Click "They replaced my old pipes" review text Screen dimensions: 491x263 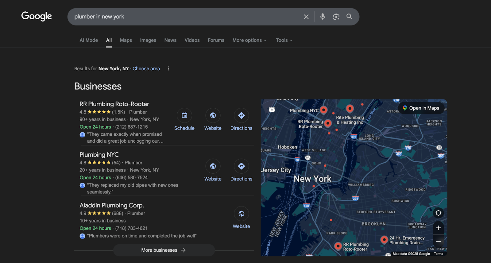click(x=133, y=188)
